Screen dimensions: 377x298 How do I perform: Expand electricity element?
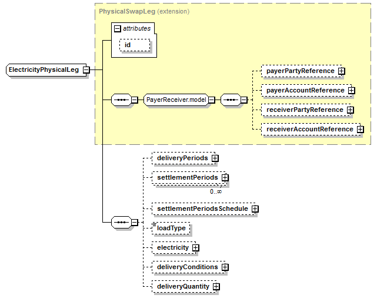[x=196, y=248]
